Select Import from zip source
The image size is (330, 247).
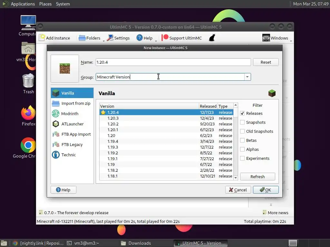point(72,103)
